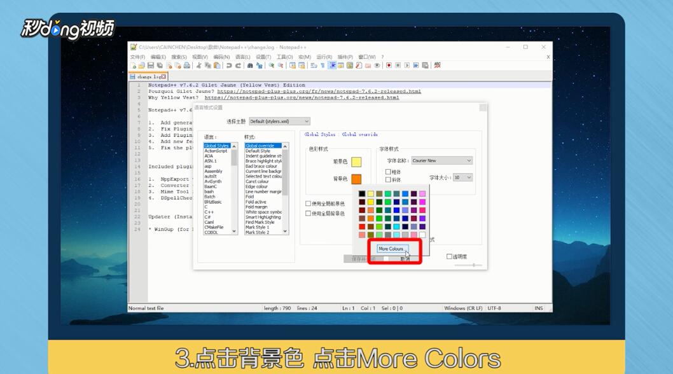Close the change.log tab with its red X

click(163, 77)
